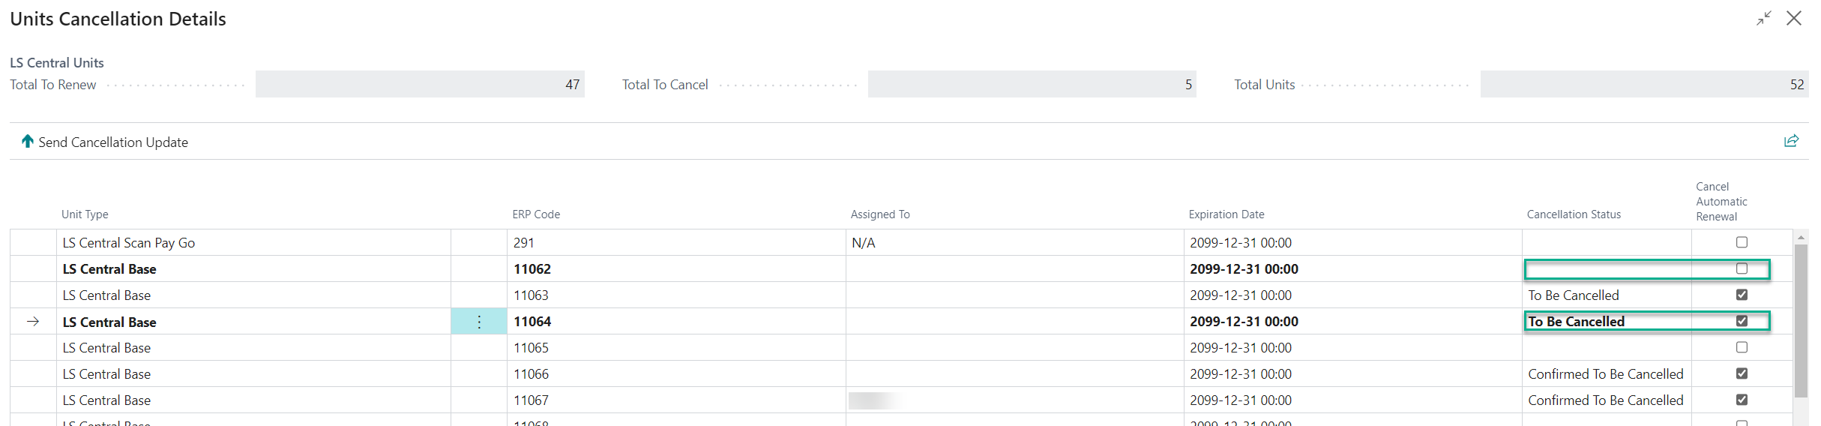Click the Assigned To column header

tap(880, 214)
